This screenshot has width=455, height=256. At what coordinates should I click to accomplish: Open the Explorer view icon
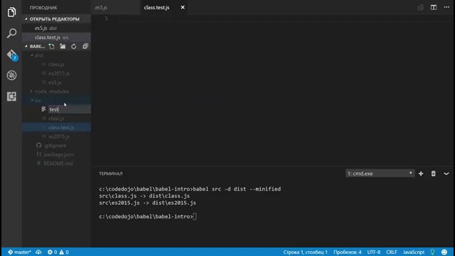coord(11,12)
